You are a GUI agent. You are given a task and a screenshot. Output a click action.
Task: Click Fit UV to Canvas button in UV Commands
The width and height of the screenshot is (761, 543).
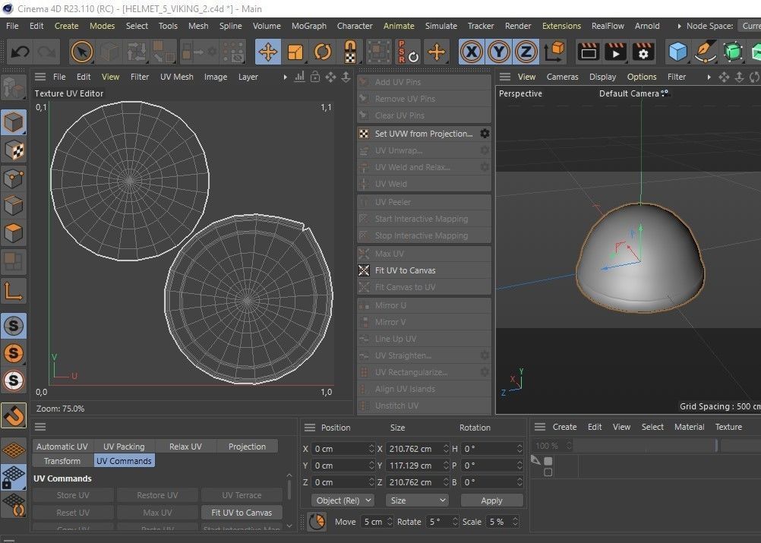[x=242, y=513]
